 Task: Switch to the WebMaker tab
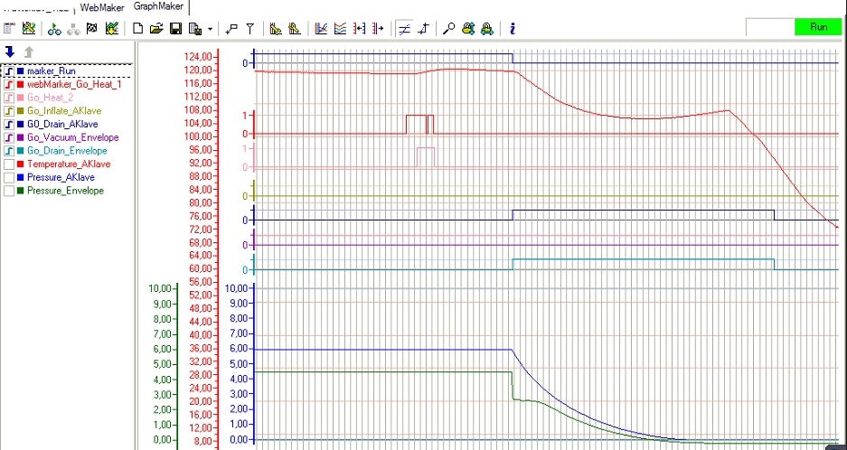click(102, 7)
